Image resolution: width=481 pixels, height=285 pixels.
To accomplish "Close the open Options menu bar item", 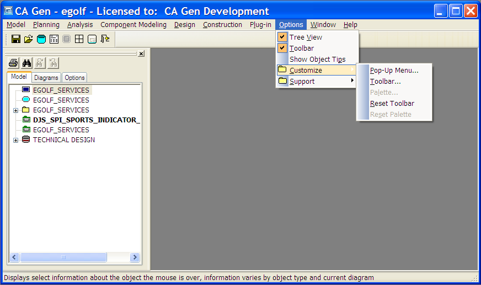I will point(291,24).
